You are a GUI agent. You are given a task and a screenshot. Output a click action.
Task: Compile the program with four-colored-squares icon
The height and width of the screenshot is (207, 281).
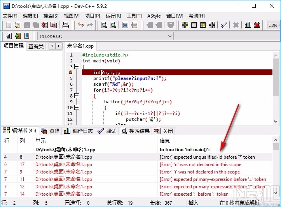185,25
